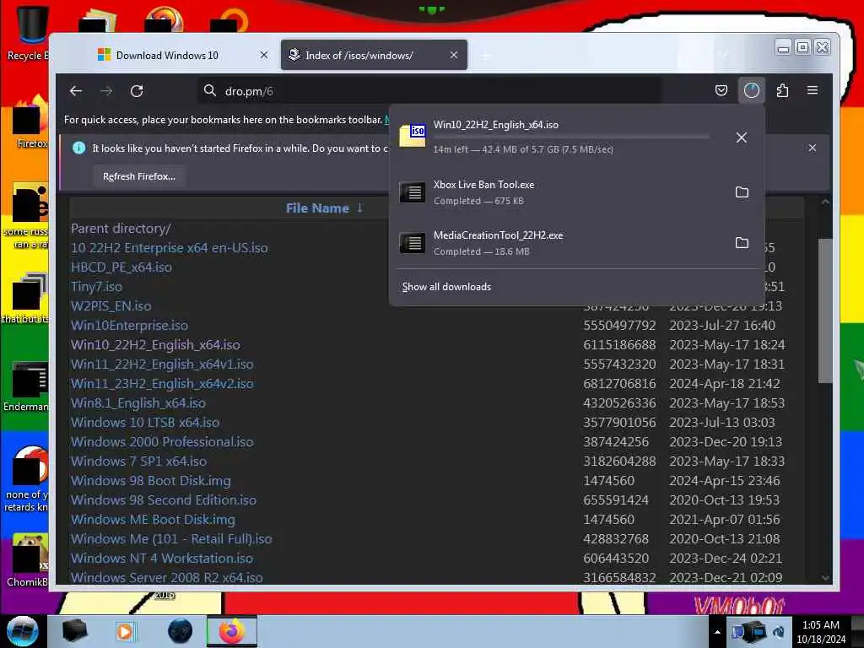The width and height of the screenshot is (864, 648).
Task: Click size 5550497792 for Win10Enterprise.iso
Action: (619, 326)
